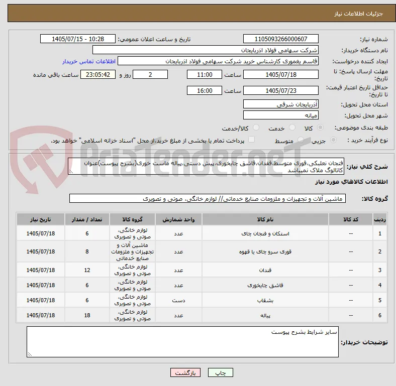Click quantity 8 in the قوری row
Image resolution: width=396 pixels, height=386 pixels.
point(87,251)
